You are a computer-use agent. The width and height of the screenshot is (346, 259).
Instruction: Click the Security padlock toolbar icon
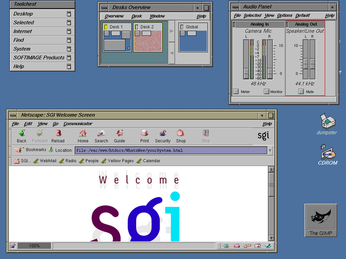(163, 135)
